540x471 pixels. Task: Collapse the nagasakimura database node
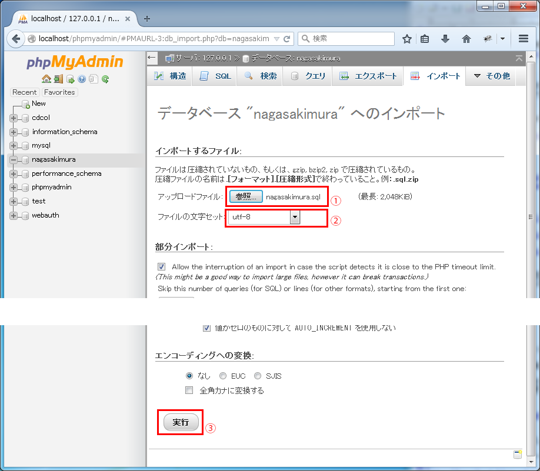pos(14,159)
